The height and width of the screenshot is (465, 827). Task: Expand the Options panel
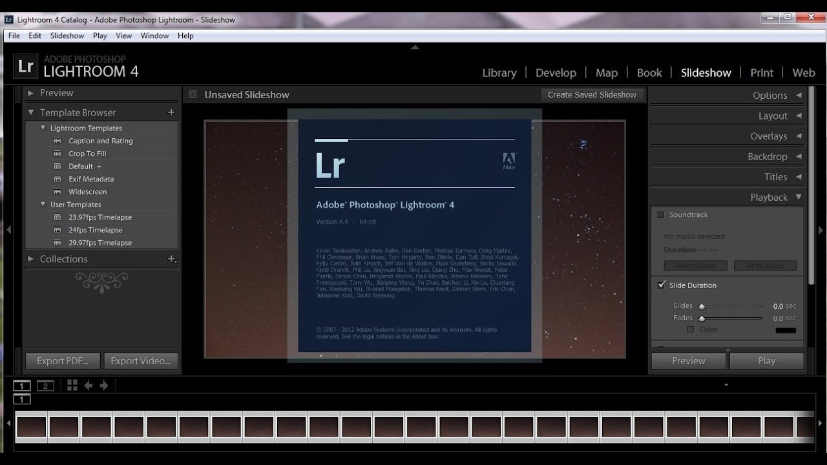(799, 95)
